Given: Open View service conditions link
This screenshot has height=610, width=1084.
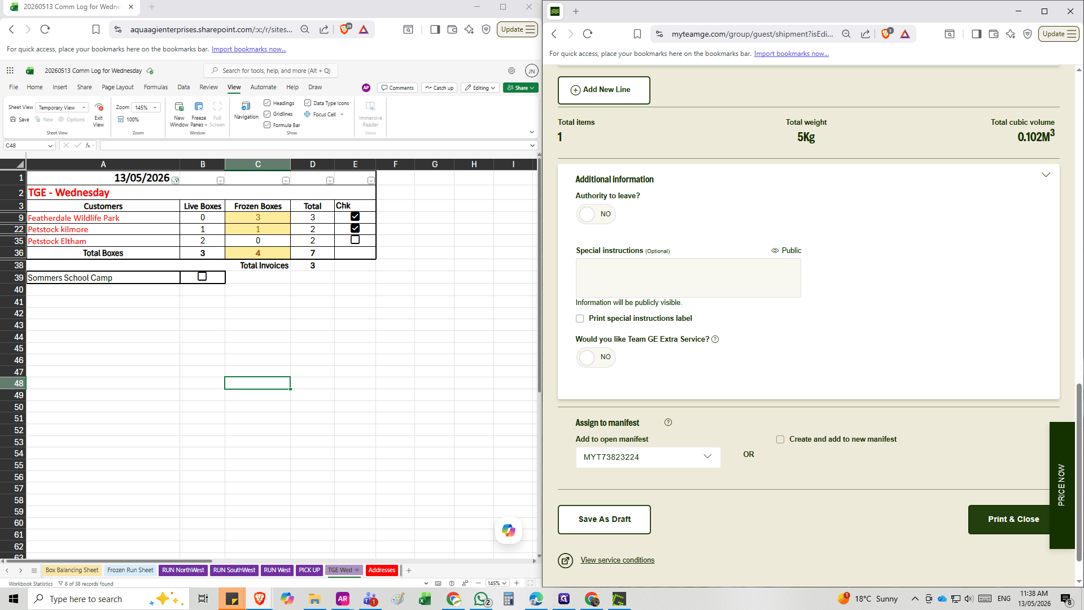Looking at the screenshot, I should click(x=617, y=560).
